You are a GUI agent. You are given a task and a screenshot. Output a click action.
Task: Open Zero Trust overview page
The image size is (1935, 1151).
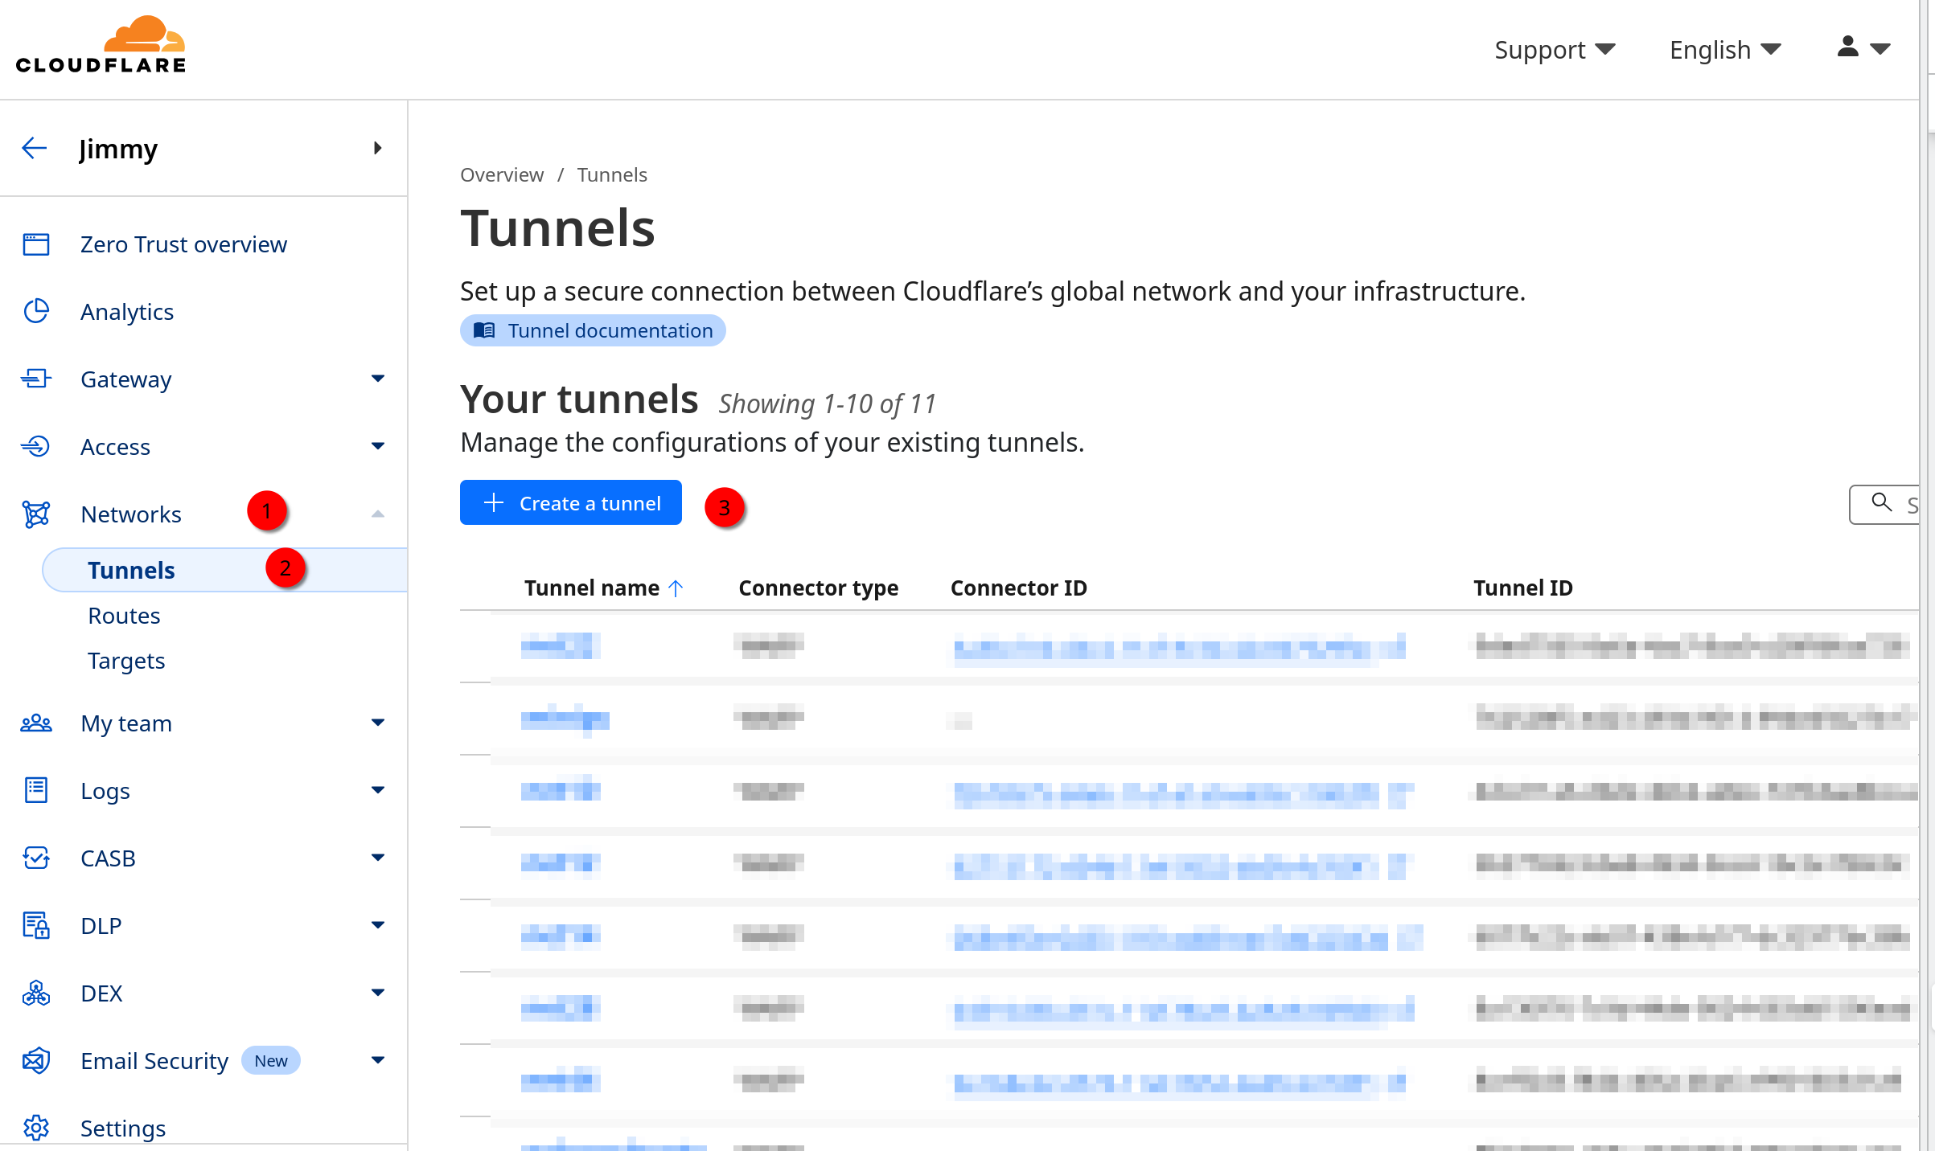point(183,244)
